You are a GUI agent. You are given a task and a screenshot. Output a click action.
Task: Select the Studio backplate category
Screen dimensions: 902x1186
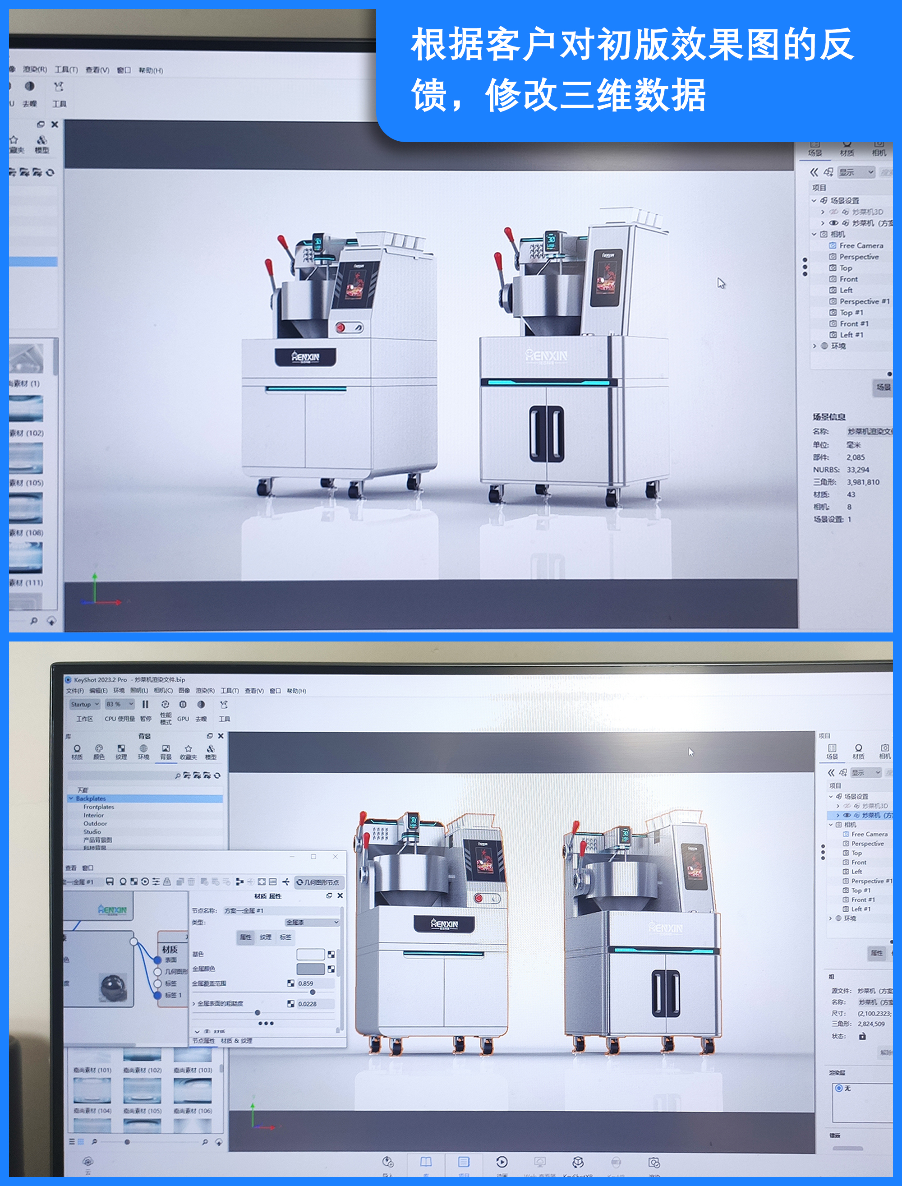[x=93, y=831]
